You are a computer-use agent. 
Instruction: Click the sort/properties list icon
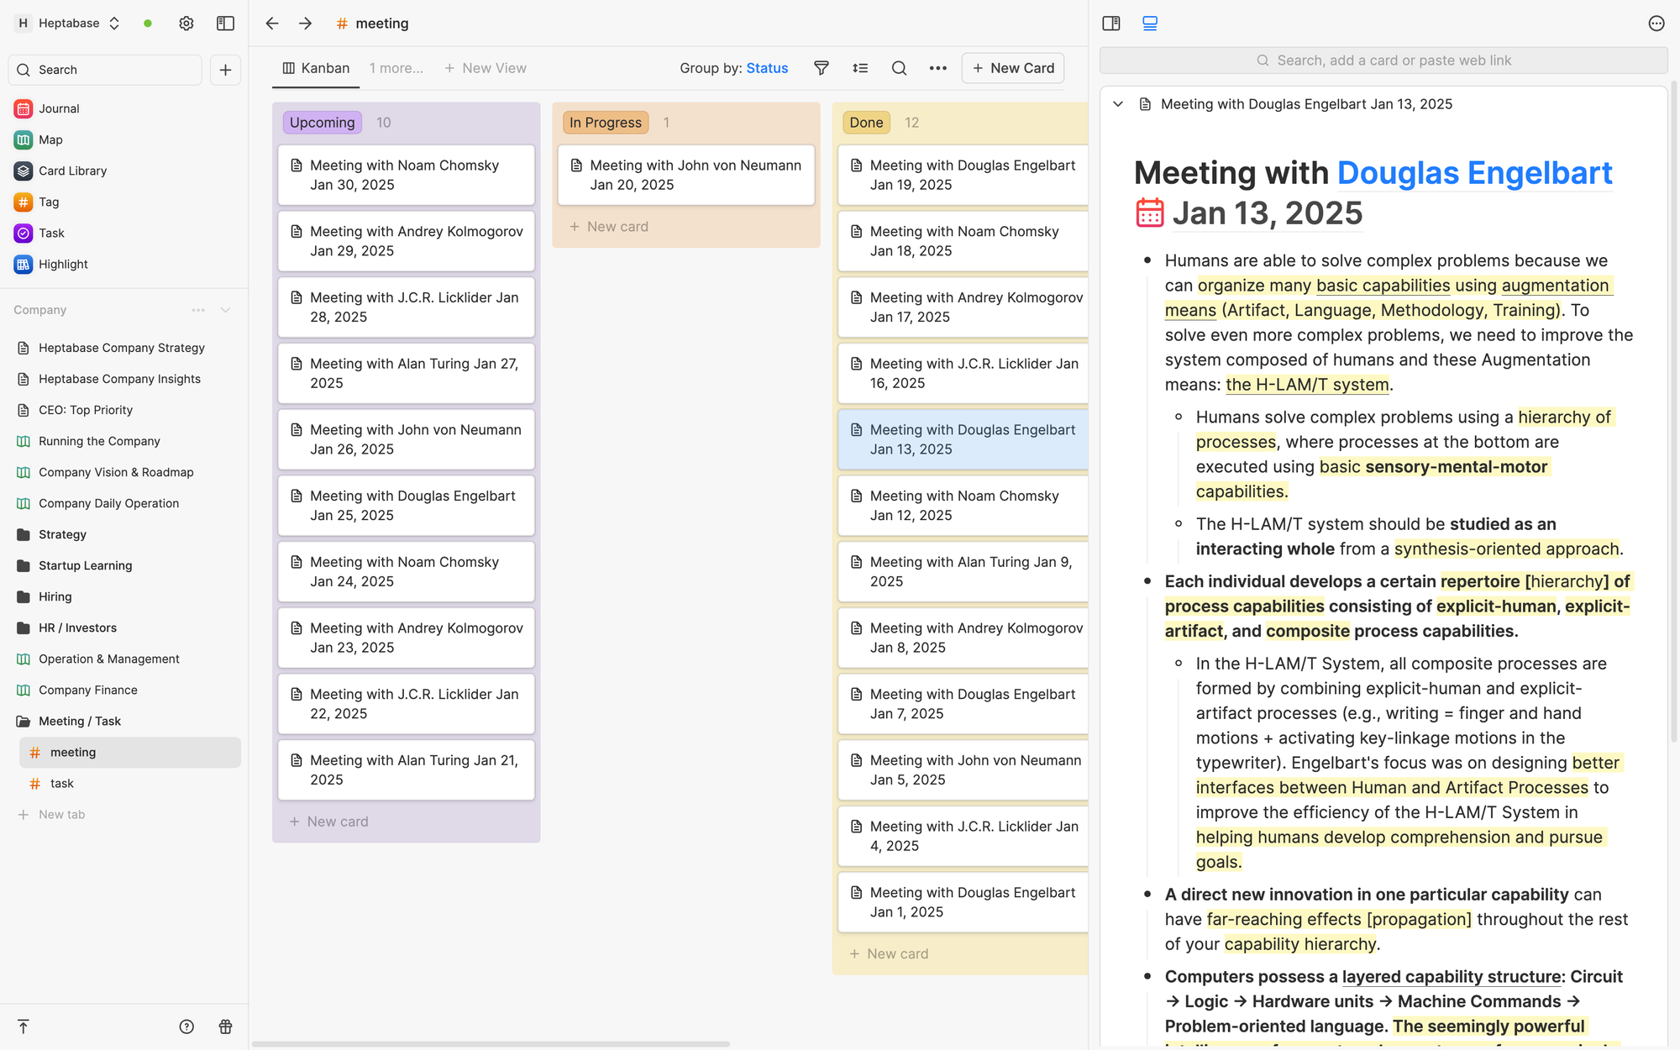tap(860, 68)
